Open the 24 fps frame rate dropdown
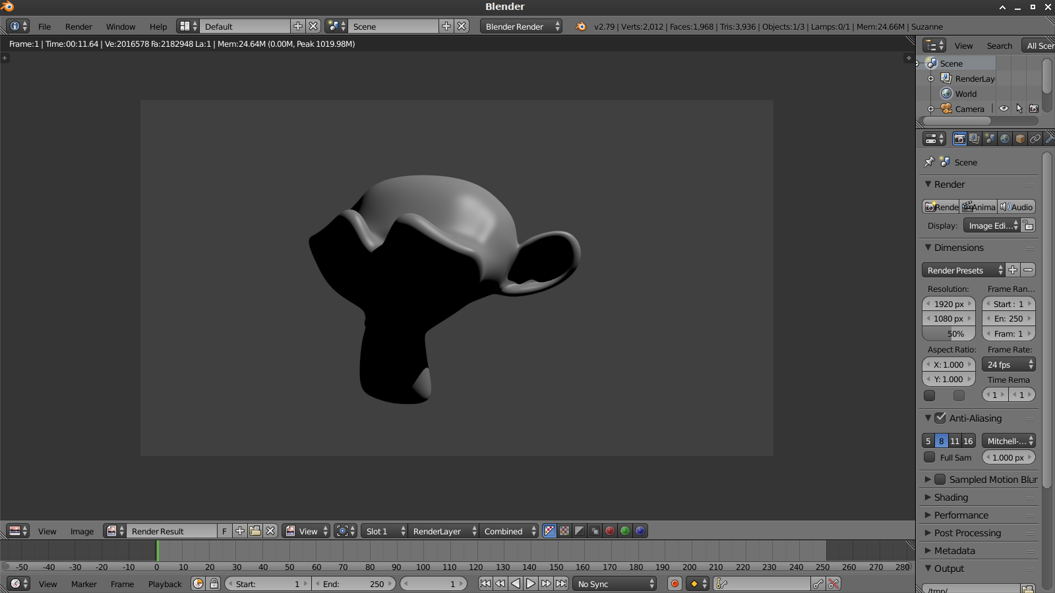This screenshot has width=1055, height=593. click(x=1009, y=364)
